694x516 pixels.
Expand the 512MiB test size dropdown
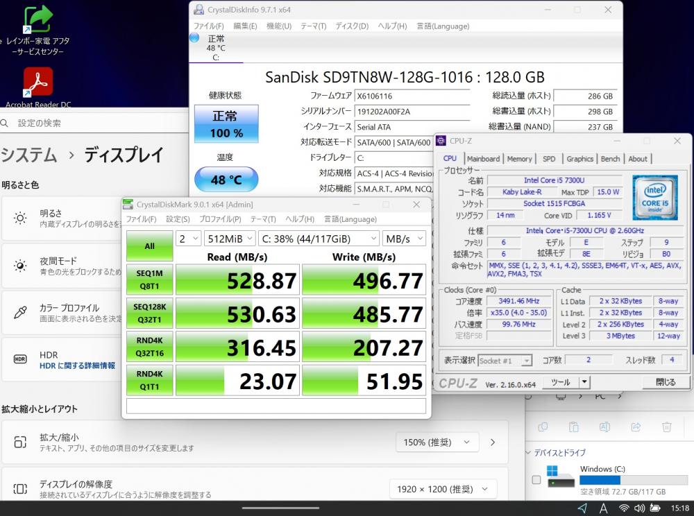coord(229,239)
